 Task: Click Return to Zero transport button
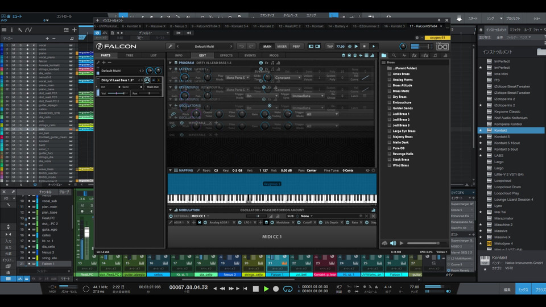pyautogui.click(x=245, y=289)
